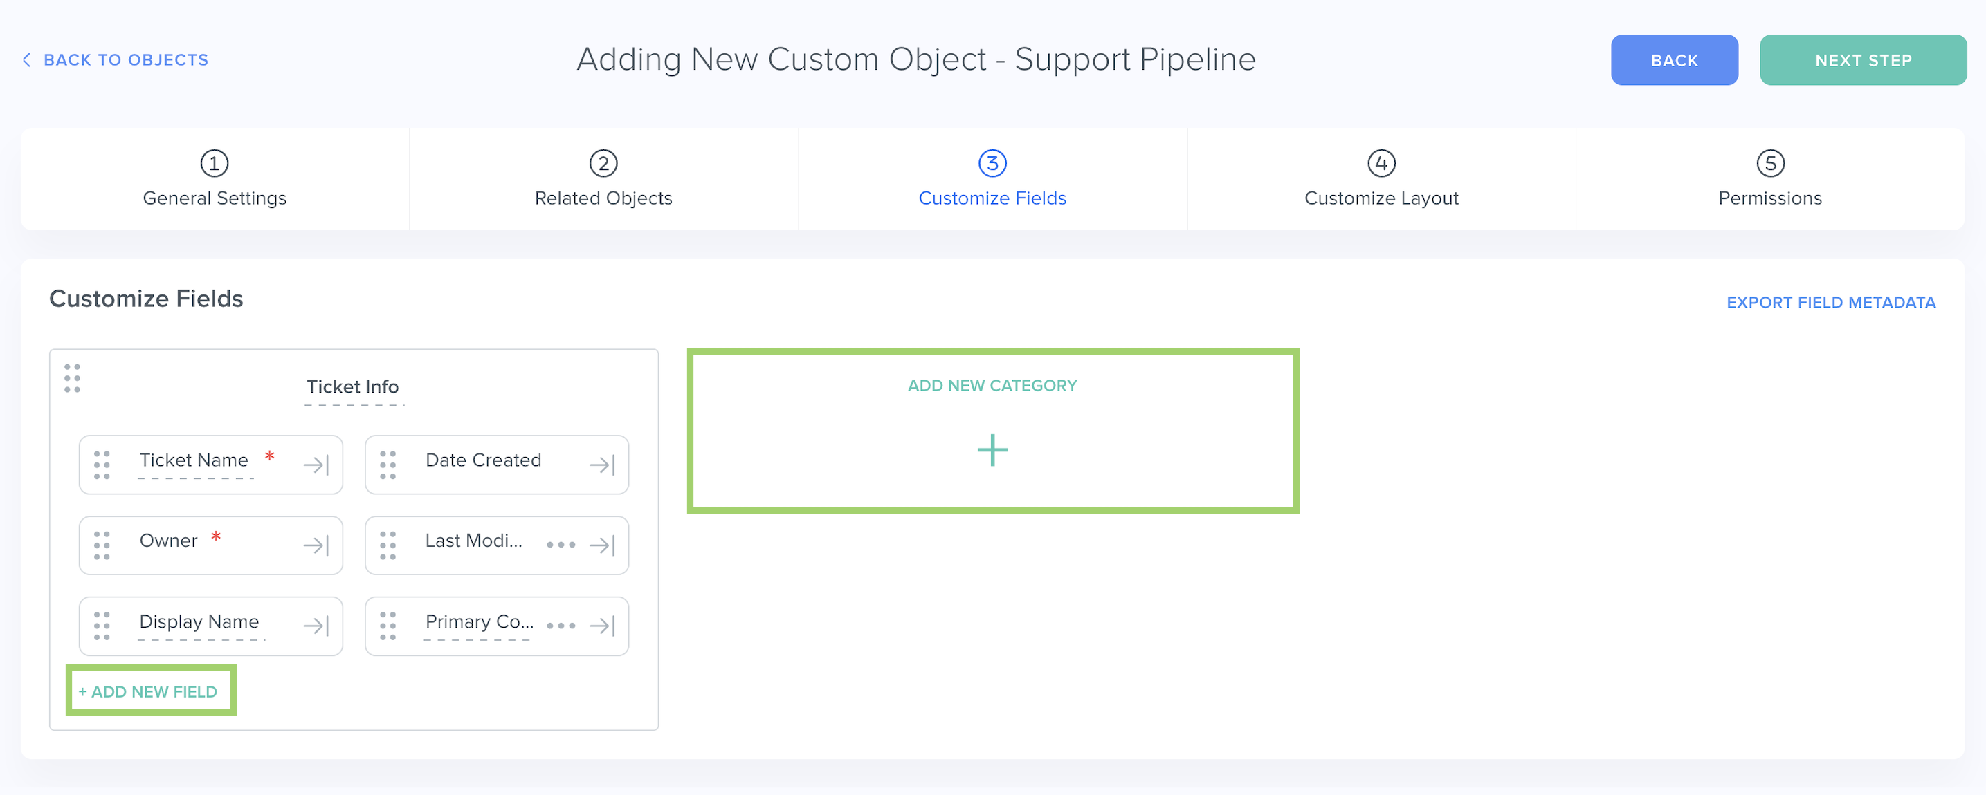Screen dimensions: 1986x795
Task: Click the plus icon under Add New Category
Action: [992, 451]
